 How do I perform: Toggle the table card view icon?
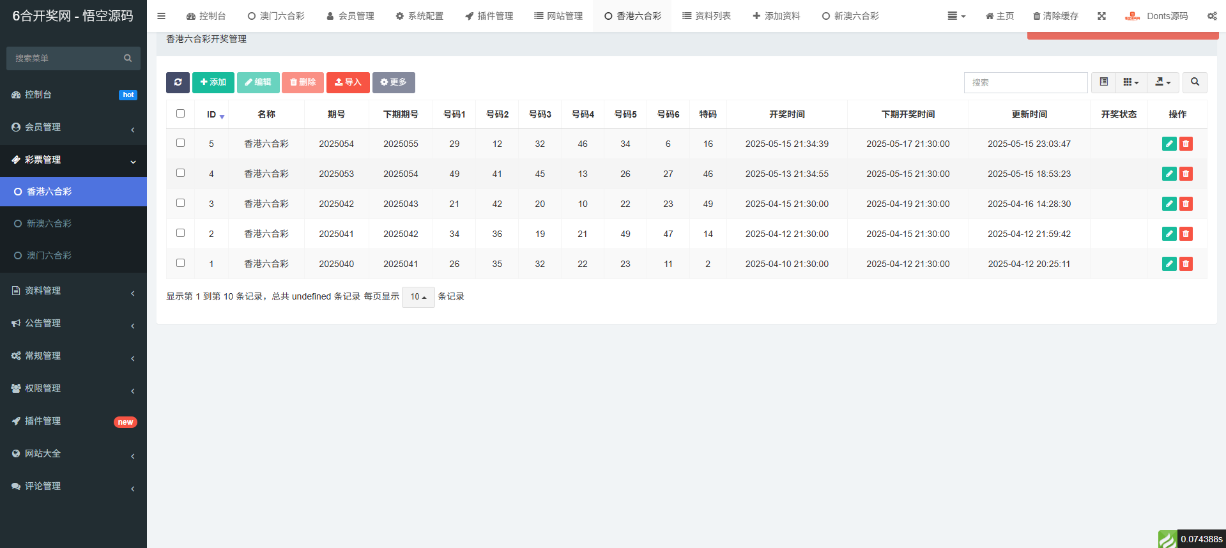[x=1103, y=82]
